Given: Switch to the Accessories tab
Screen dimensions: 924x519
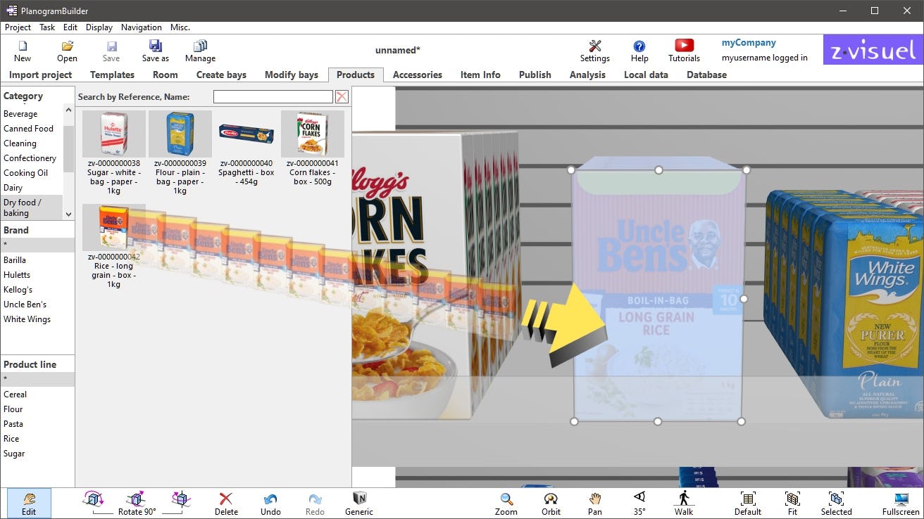Looking at the screenshot, I should click(x=417, y=75).
